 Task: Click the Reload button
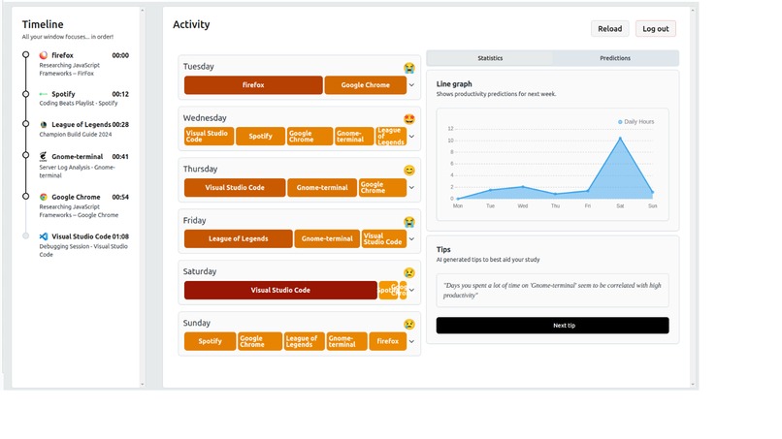610,29
